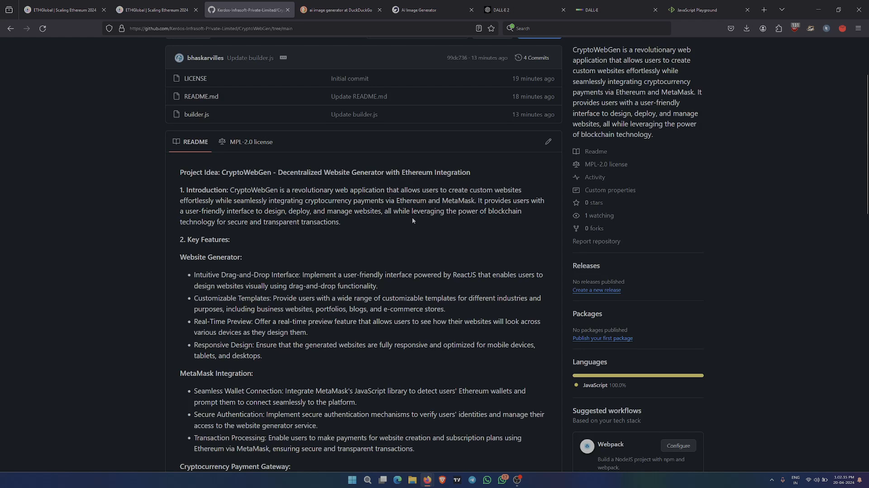The image size is (869, 488).
Task: Open Firefox account icon
Action: 763,28
